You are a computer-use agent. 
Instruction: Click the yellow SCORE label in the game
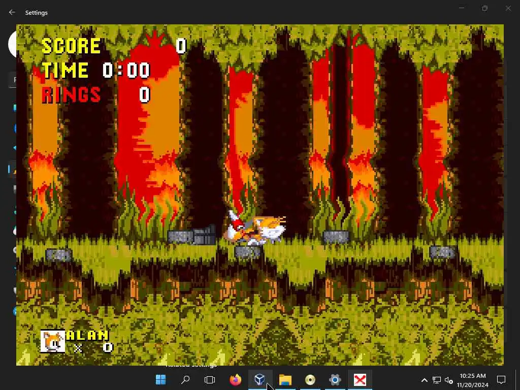pyautogui.click(x=71, y=46)
